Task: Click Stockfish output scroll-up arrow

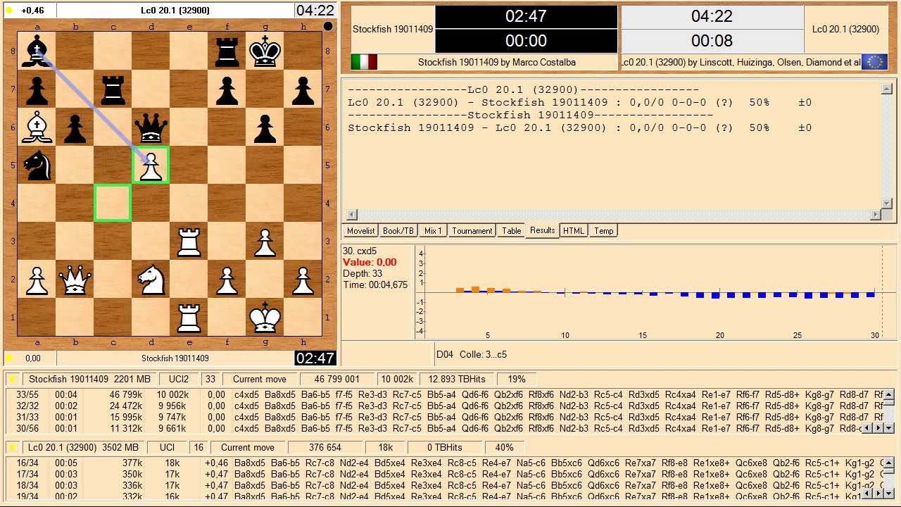Action: click(x=888, y=394)
